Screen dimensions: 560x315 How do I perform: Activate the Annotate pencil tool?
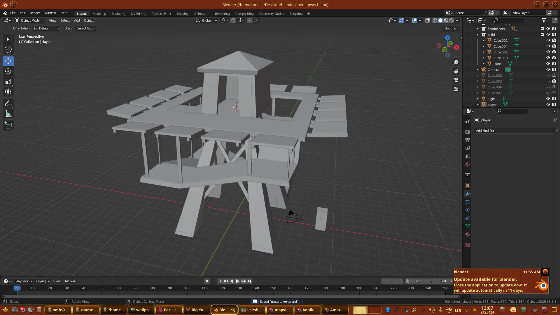tap(8, 104)
